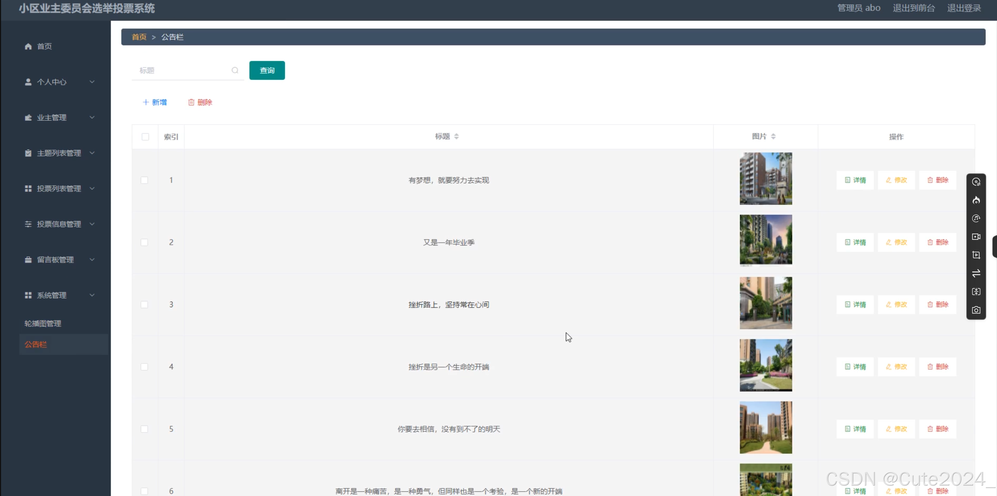The image size is (997, 496).
Task: Check the checkbox for row 2
Action: point(144,243)
